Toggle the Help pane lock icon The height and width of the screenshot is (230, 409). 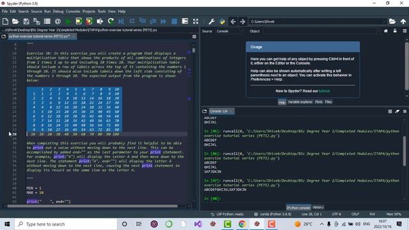[395, 31]
